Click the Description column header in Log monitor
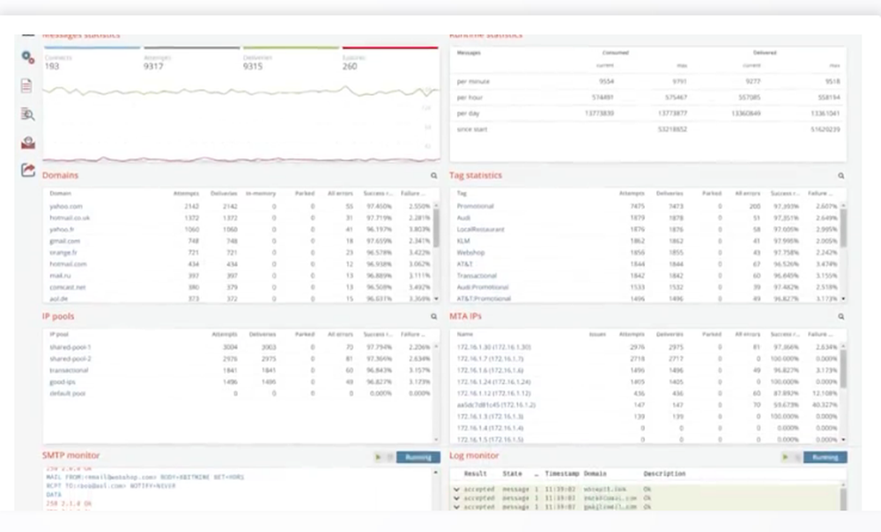Image resolution: width=881 pixels, height=532 pixels. click(664, 474)
